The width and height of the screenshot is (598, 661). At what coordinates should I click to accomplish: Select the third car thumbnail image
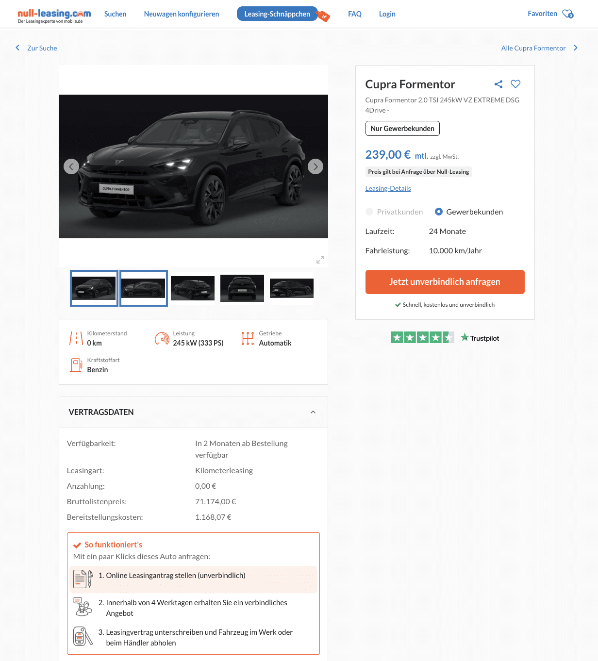193,288
